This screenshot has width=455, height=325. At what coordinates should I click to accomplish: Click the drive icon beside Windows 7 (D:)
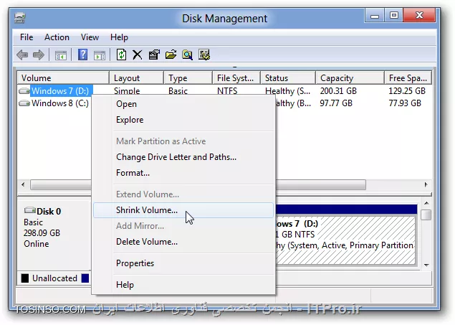pos(24,91)
